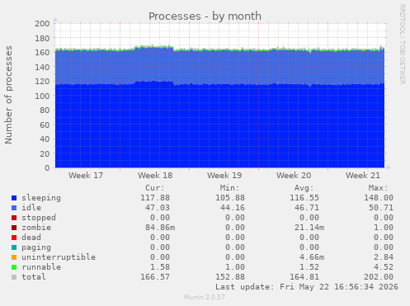Select the 'total' legend label
This screenshot has height=306, width=410.
[x=34, y=277]
